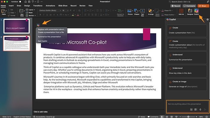Click Create a presentation from file card
Viewport: 210px width, 118px height.
(x=187, y=31)
